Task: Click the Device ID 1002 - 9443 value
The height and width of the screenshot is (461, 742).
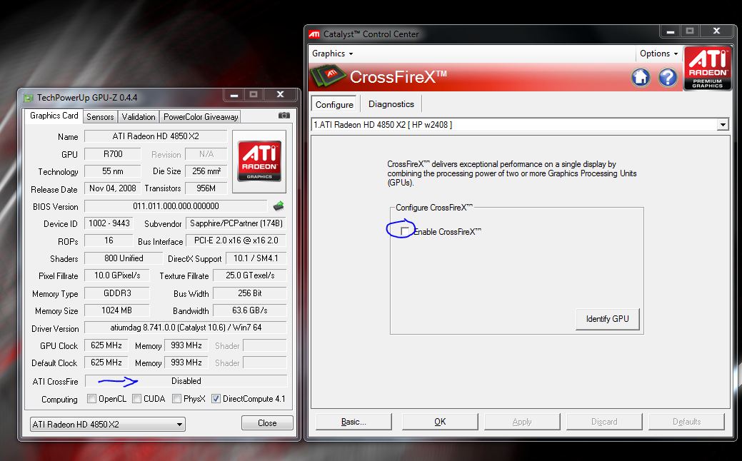Action: 109,223
